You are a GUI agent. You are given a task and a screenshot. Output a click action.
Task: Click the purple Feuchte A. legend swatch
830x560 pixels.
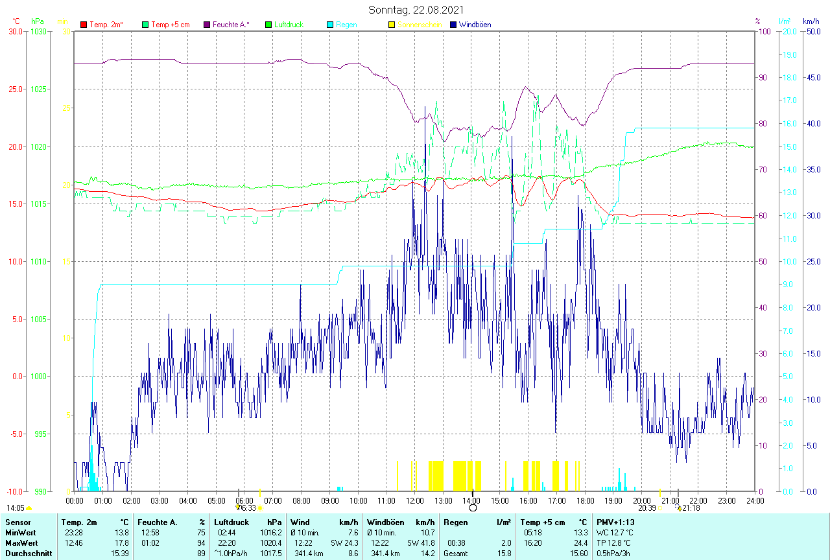click(x=207, y=25)
